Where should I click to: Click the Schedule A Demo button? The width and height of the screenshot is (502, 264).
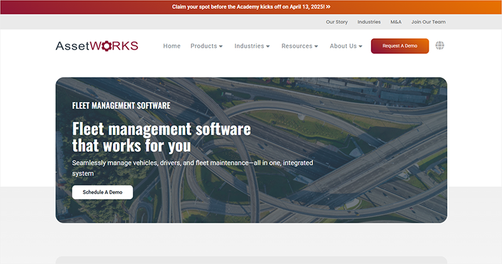coord(102,193)
